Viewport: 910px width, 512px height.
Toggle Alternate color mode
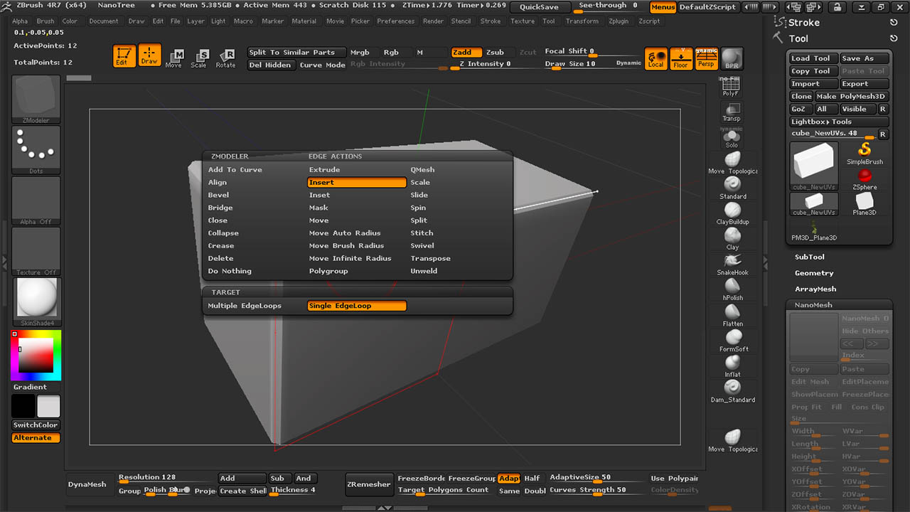pyautogui.click(x=36, y=438)
